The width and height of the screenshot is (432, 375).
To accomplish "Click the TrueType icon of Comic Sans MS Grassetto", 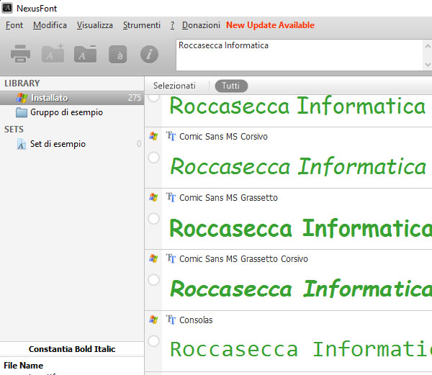I will pos(171,197).
